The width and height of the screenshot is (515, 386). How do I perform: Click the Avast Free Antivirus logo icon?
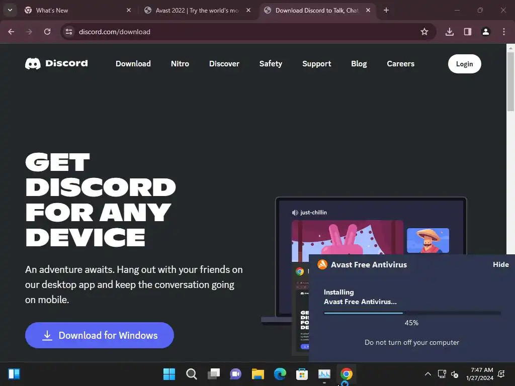[x=322, y=264]
